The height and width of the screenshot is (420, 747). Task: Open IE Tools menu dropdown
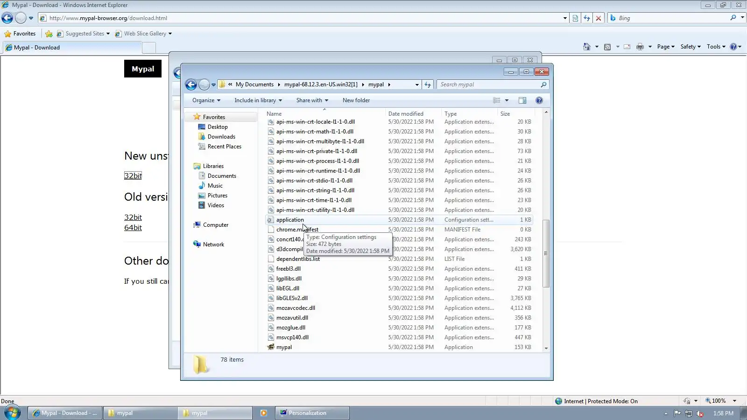716,47
